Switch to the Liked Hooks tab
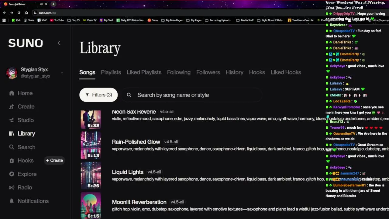 [286, 72]
